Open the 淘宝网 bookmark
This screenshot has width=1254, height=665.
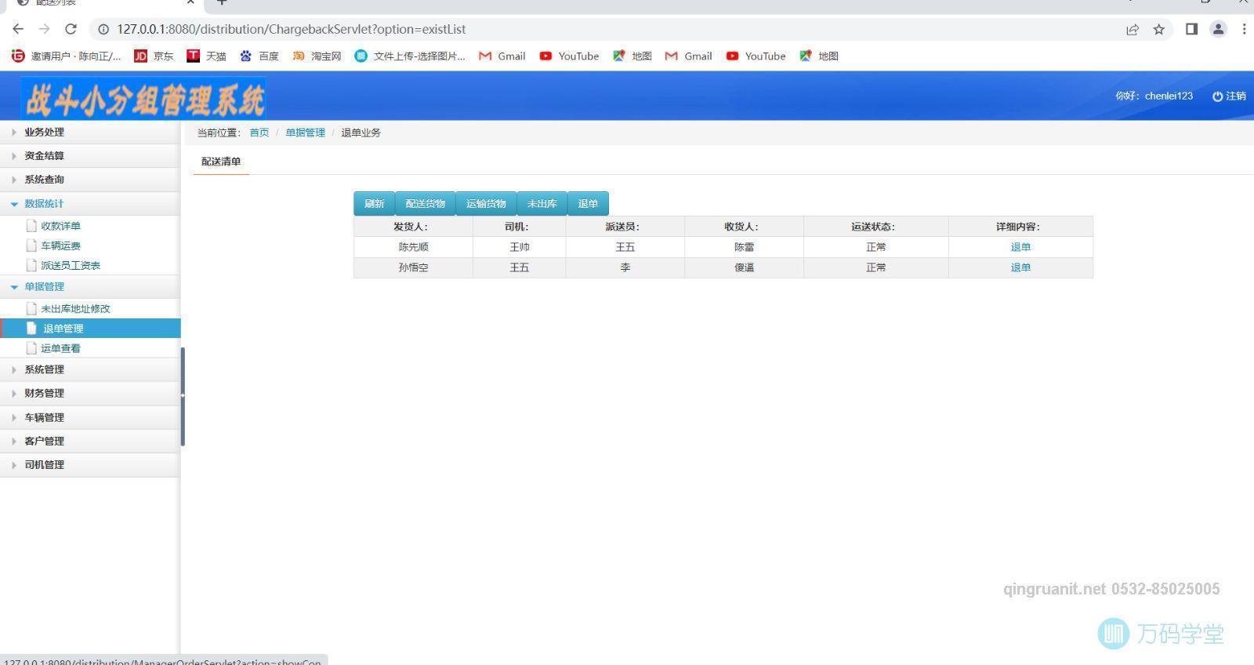pos(317,56)
